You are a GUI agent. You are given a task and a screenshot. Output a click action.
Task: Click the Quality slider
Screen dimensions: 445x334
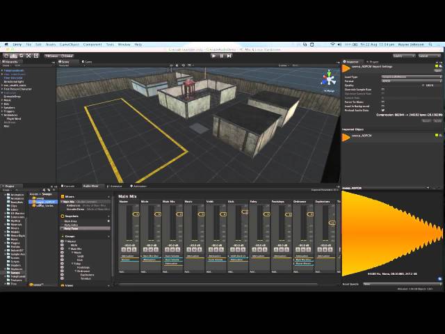(x=402, y=85)
